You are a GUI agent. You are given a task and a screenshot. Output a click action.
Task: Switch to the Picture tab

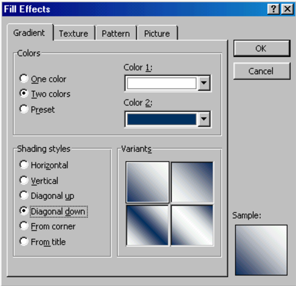[x=157, y=34]
